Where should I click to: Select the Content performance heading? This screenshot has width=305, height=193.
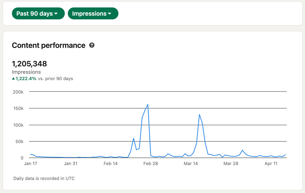click(49, 45)
